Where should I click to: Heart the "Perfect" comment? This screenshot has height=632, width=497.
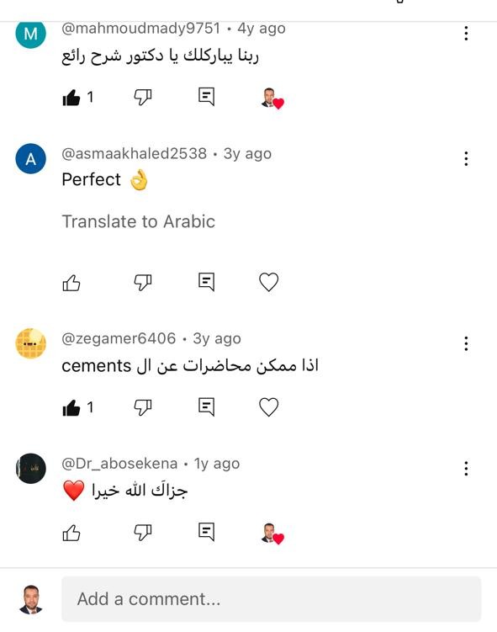click(268, 282)
